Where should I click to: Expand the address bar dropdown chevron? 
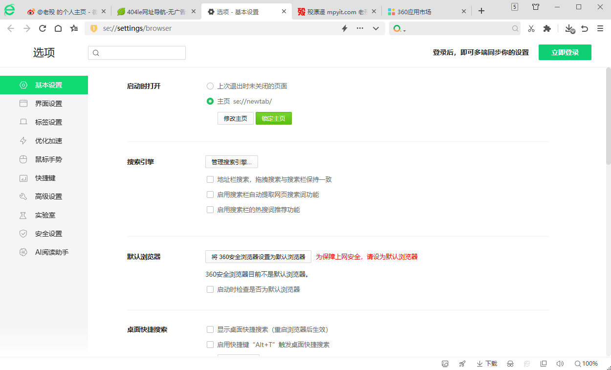click(376, 28)
